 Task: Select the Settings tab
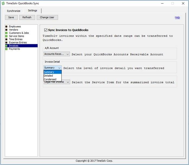click(32, 11)
